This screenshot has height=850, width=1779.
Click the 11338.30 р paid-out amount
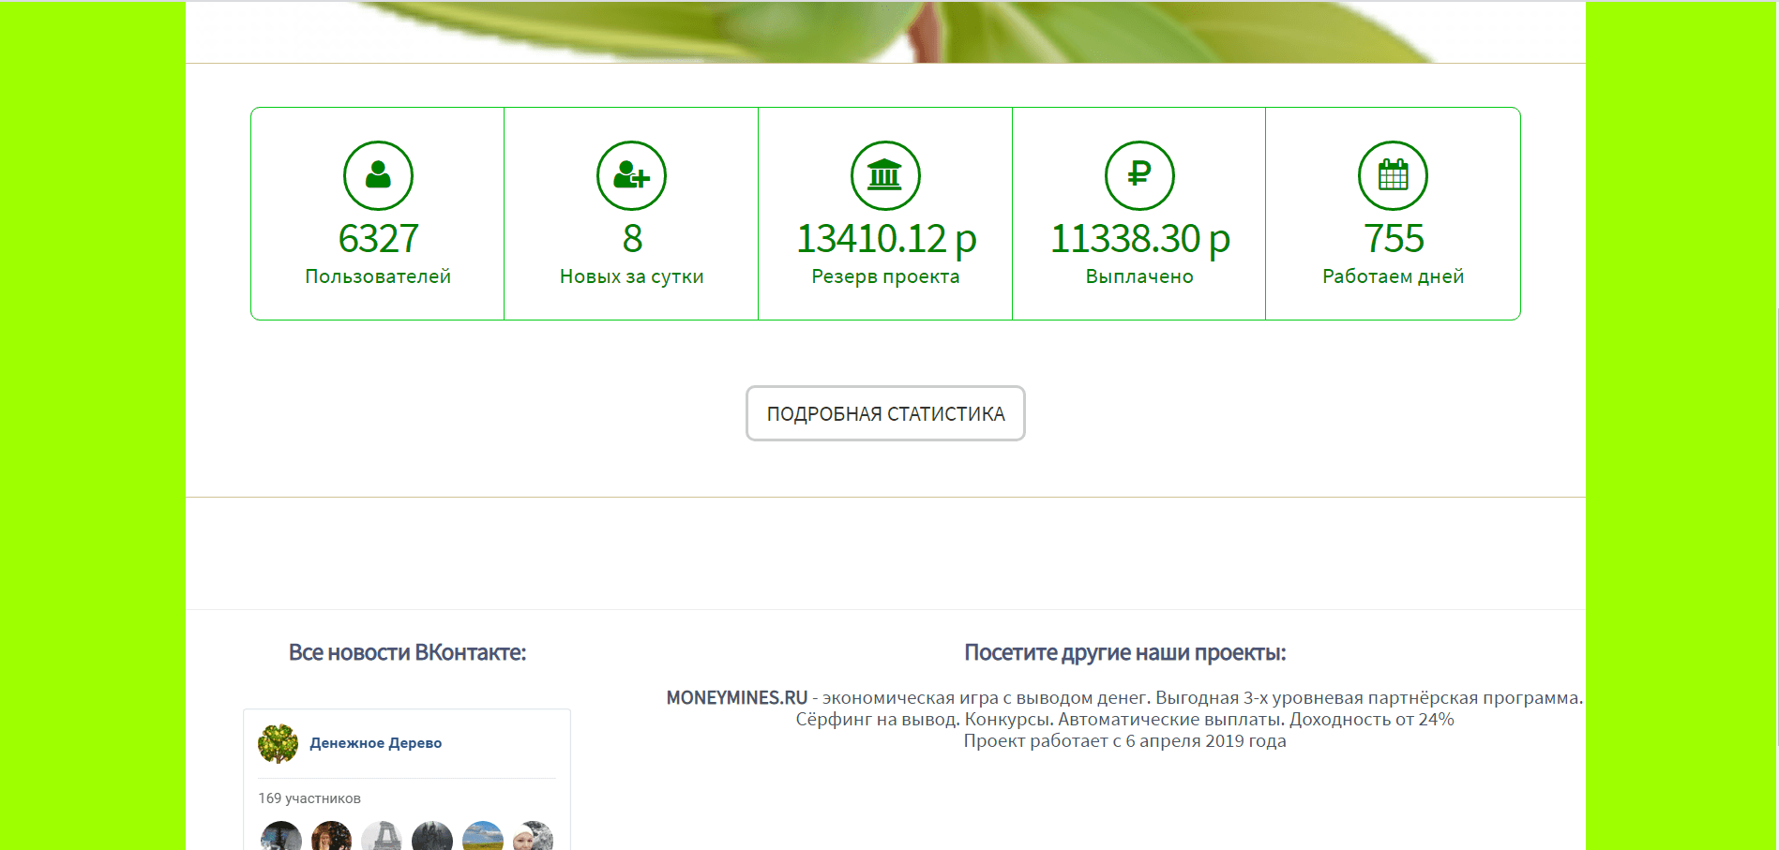coord(1138,239)
